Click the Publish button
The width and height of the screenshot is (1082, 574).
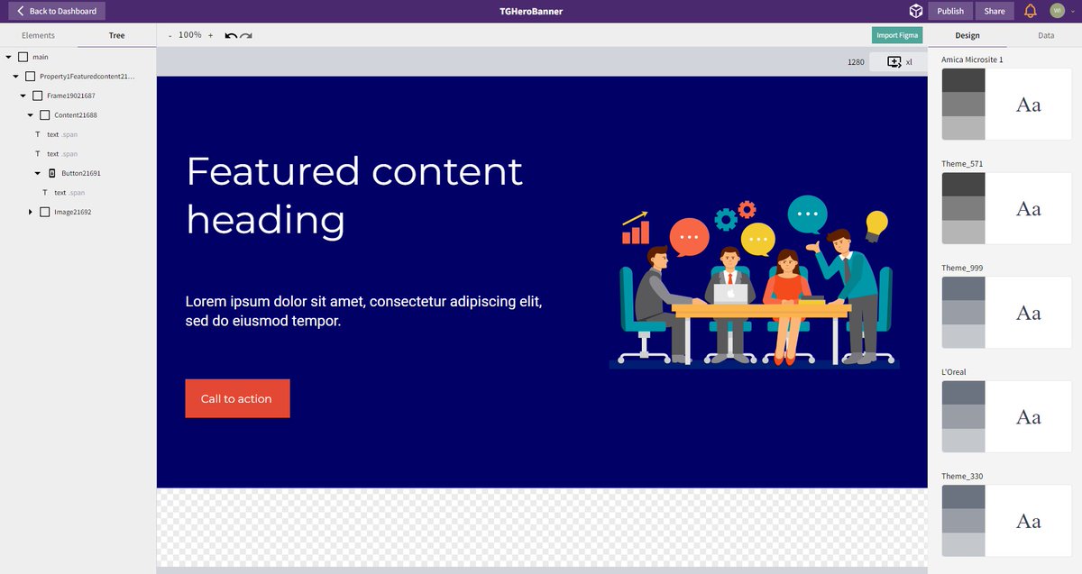point(949,10)
